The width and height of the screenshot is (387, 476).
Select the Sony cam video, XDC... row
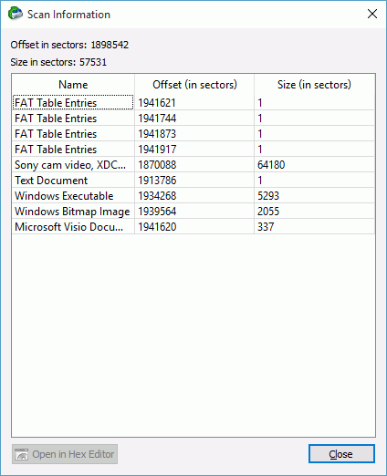tap(193, 165)
